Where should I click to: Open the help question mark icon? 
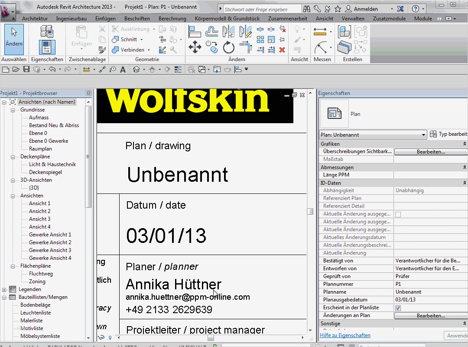416,9
